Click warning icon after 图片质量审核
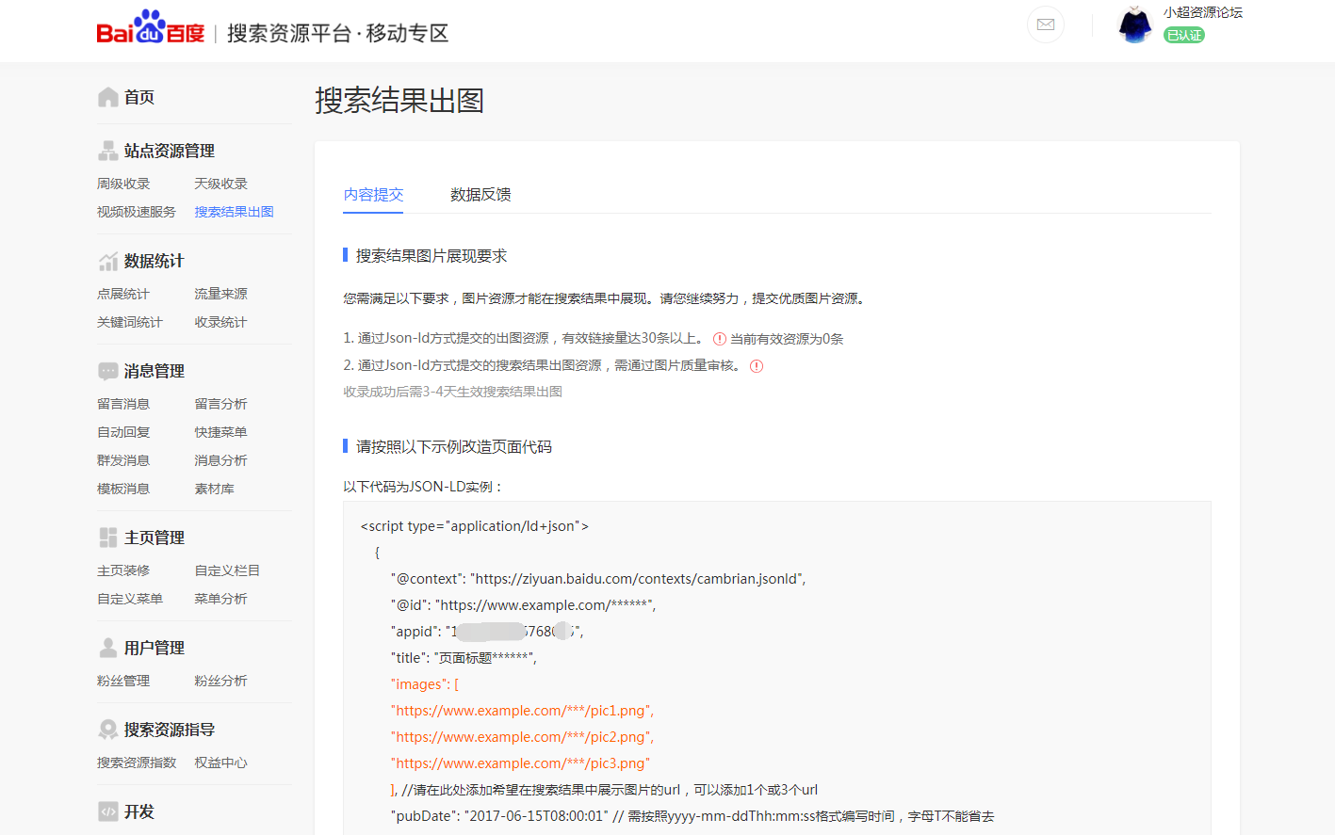The width and height of the screenshot is (1335, 835). [x=757, y=366]
